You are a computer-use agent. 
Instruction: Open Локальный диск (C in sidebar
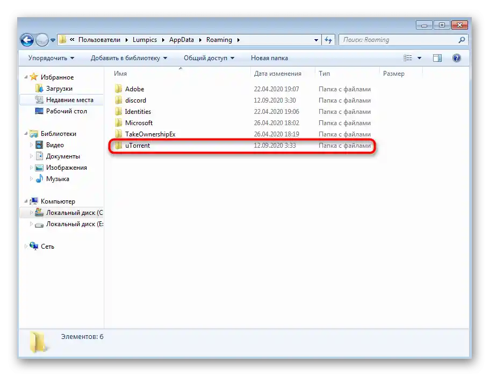[x=74, y=213]
